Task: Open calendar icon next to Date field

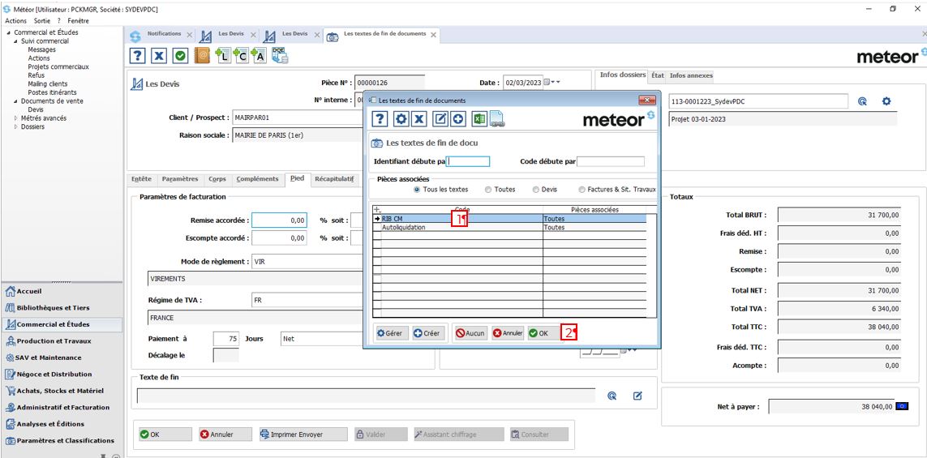Action: (x=547, y=83)
